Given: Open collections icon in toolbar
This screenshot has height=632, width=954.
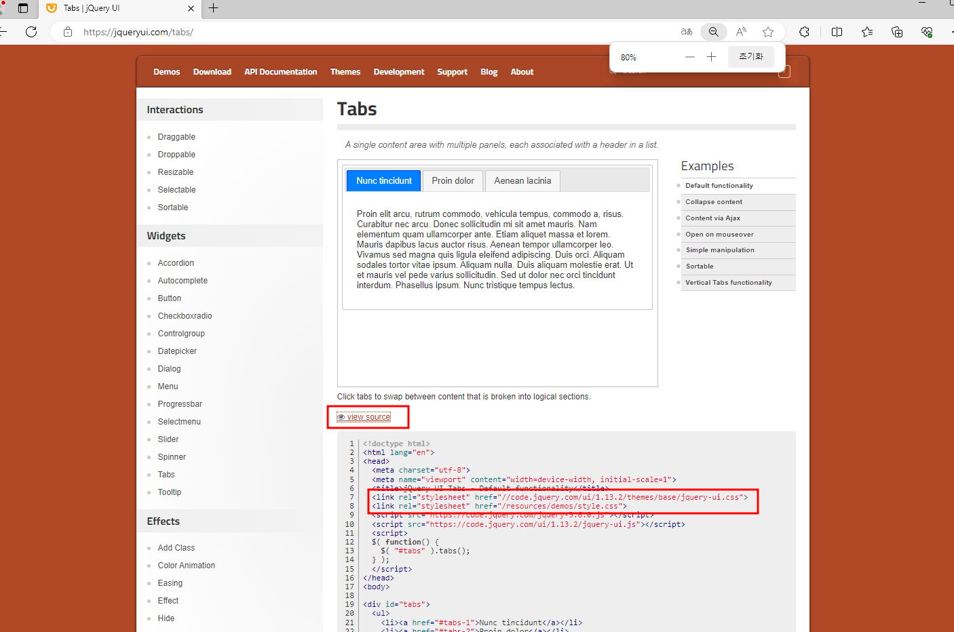Looking at the screenshot, I should click(x=897, y=32).
